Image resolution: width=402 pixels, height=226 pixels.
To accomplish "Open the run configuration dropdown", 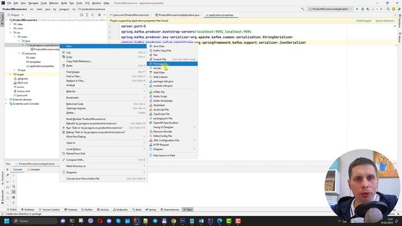I will tap(330, 9).
